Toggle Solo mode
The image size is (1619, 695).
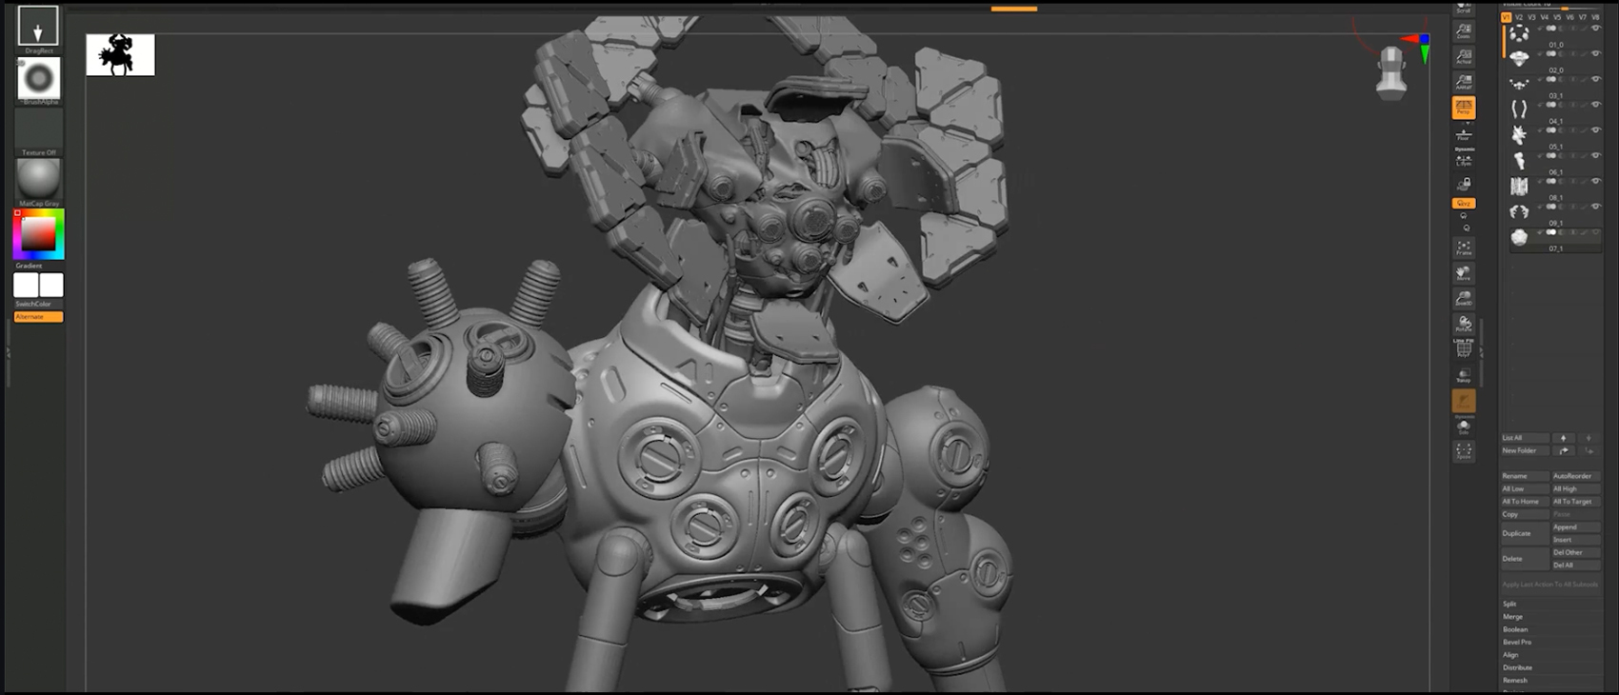tap(1464, 427)
